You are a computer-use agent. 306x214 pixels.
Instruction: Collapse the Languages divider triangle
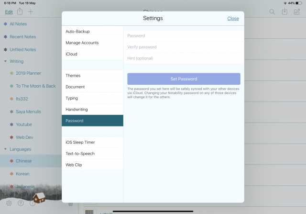tap(5, 149)
